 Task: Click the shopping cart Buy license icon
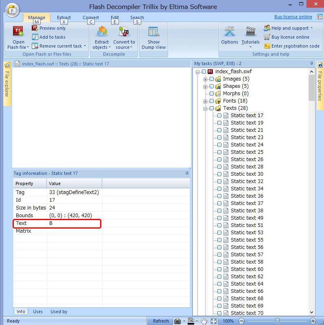coord(267,37)
